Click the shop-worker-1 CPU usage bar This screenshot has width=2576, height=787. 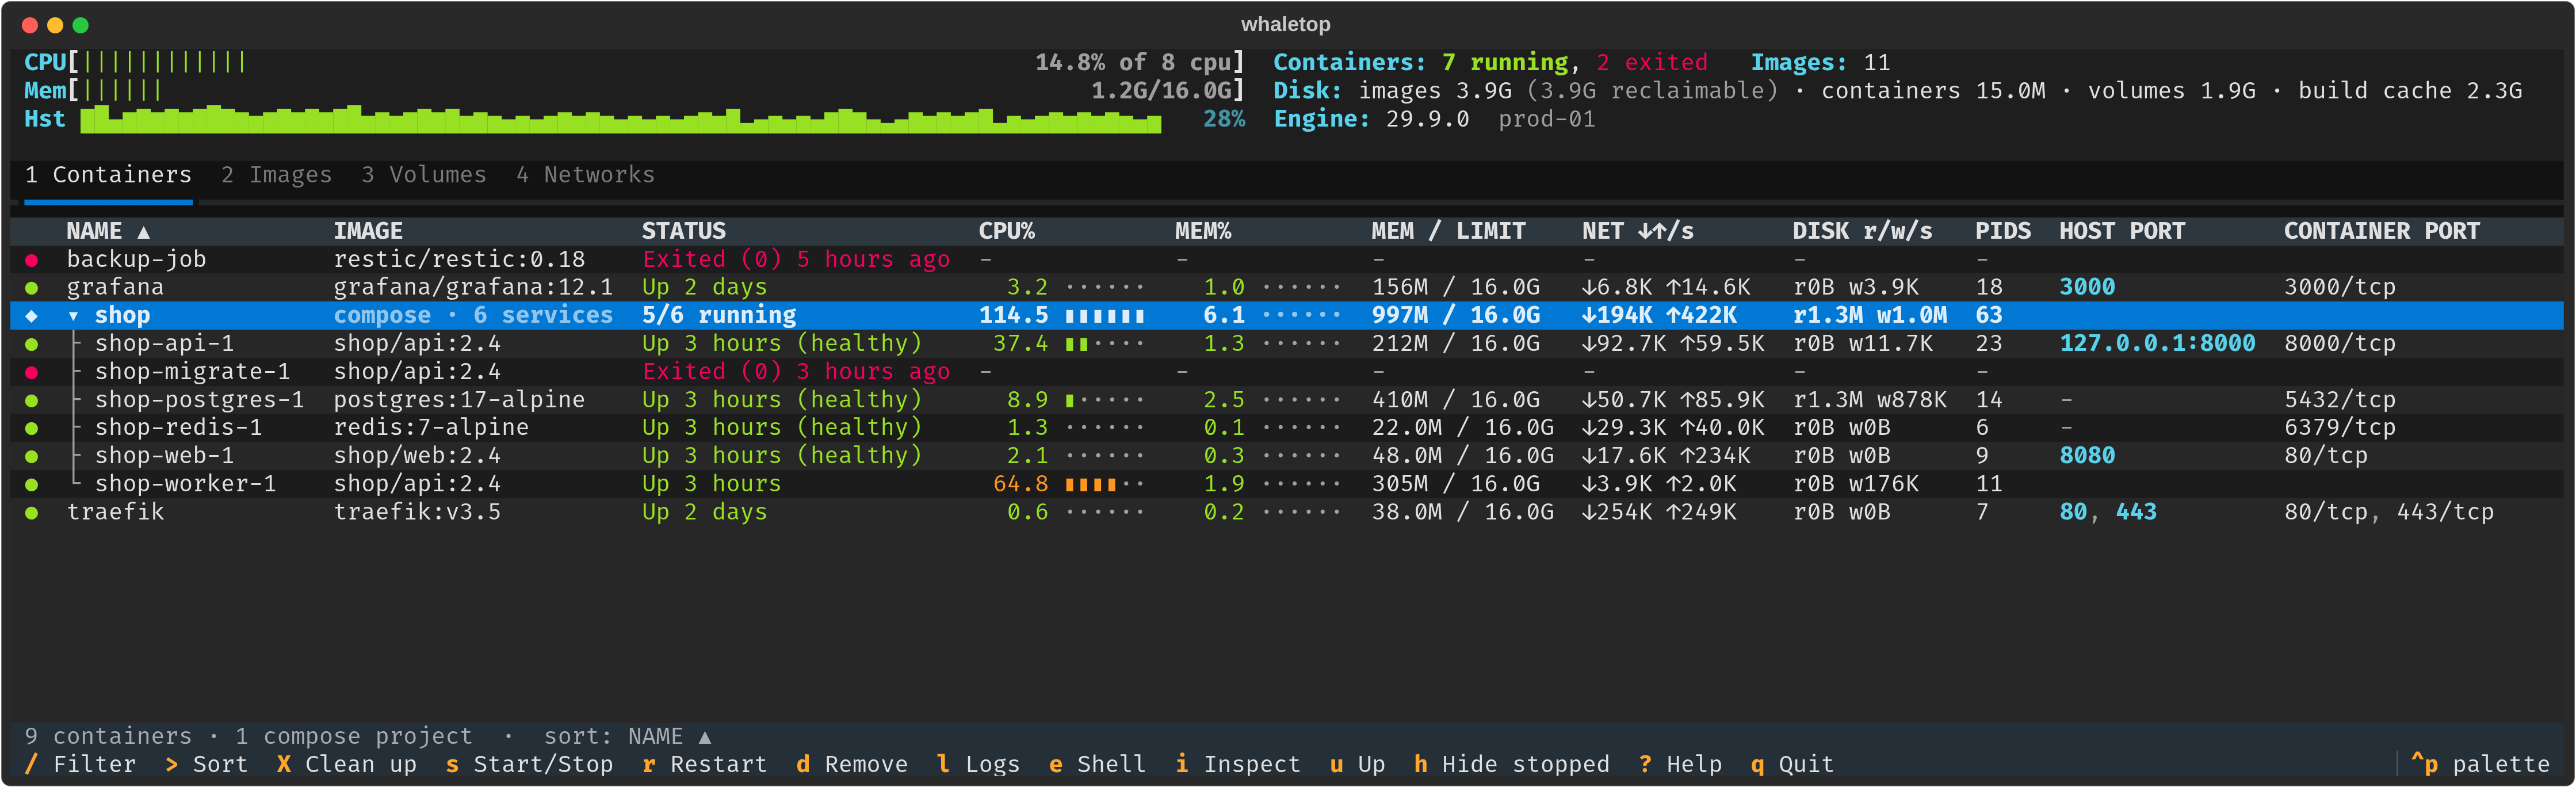point(1104,485)
